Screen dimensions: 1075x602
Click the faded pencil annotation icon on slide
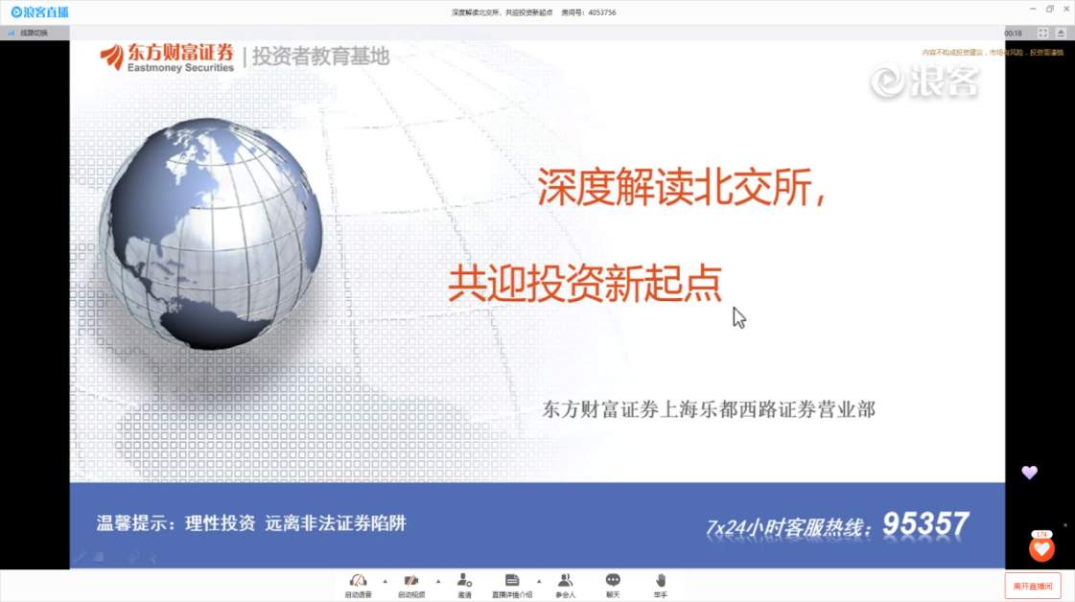(81, 558)
